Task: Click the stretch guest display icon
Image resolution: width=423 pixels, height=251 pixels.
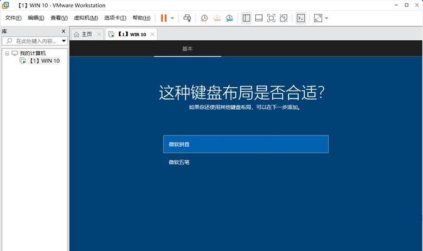Action: click(x=318, y=18)
